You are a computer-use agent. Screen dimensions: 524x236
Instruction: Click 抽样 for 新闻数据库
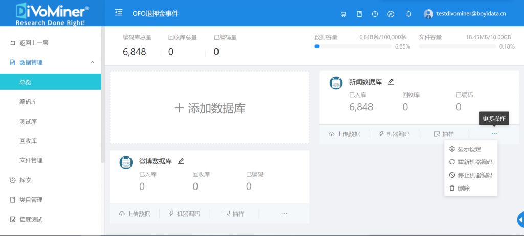click(444, 134)
